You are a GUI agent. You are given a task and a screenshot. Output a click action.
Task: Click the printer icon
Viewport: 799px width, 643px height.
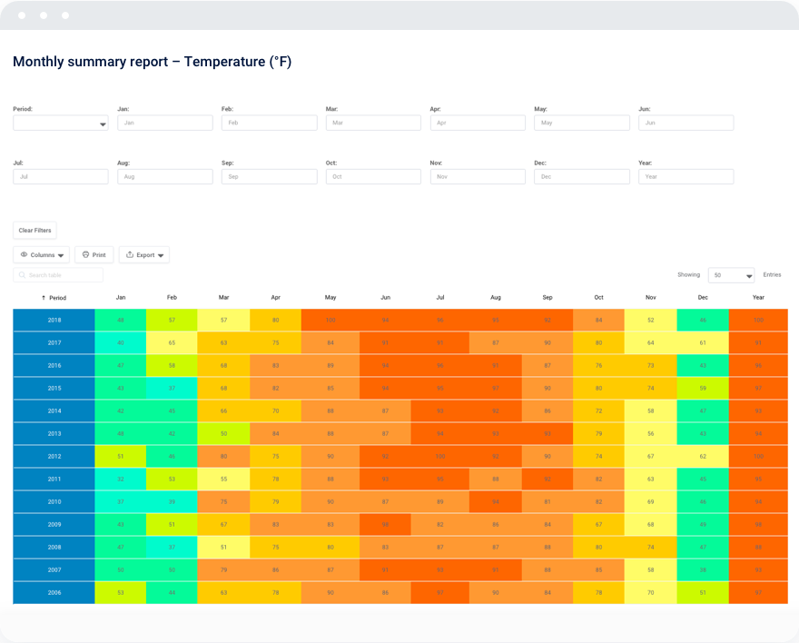[85, 255]
